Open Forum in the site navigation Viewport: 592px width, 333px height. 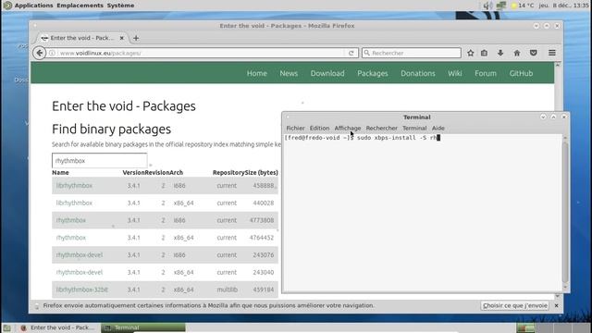[x=486, y=73]
